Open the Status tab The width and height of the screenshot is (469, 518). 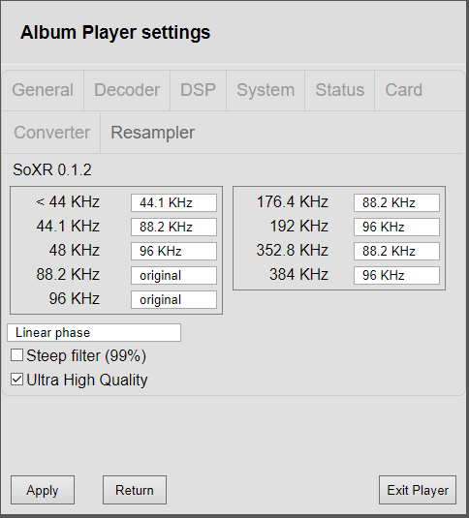[340, 90]
